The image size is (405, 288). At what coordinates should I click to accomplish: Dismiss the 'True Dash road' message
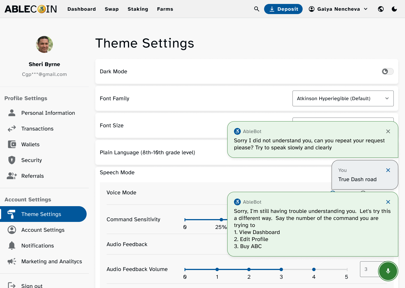point(388,170)
